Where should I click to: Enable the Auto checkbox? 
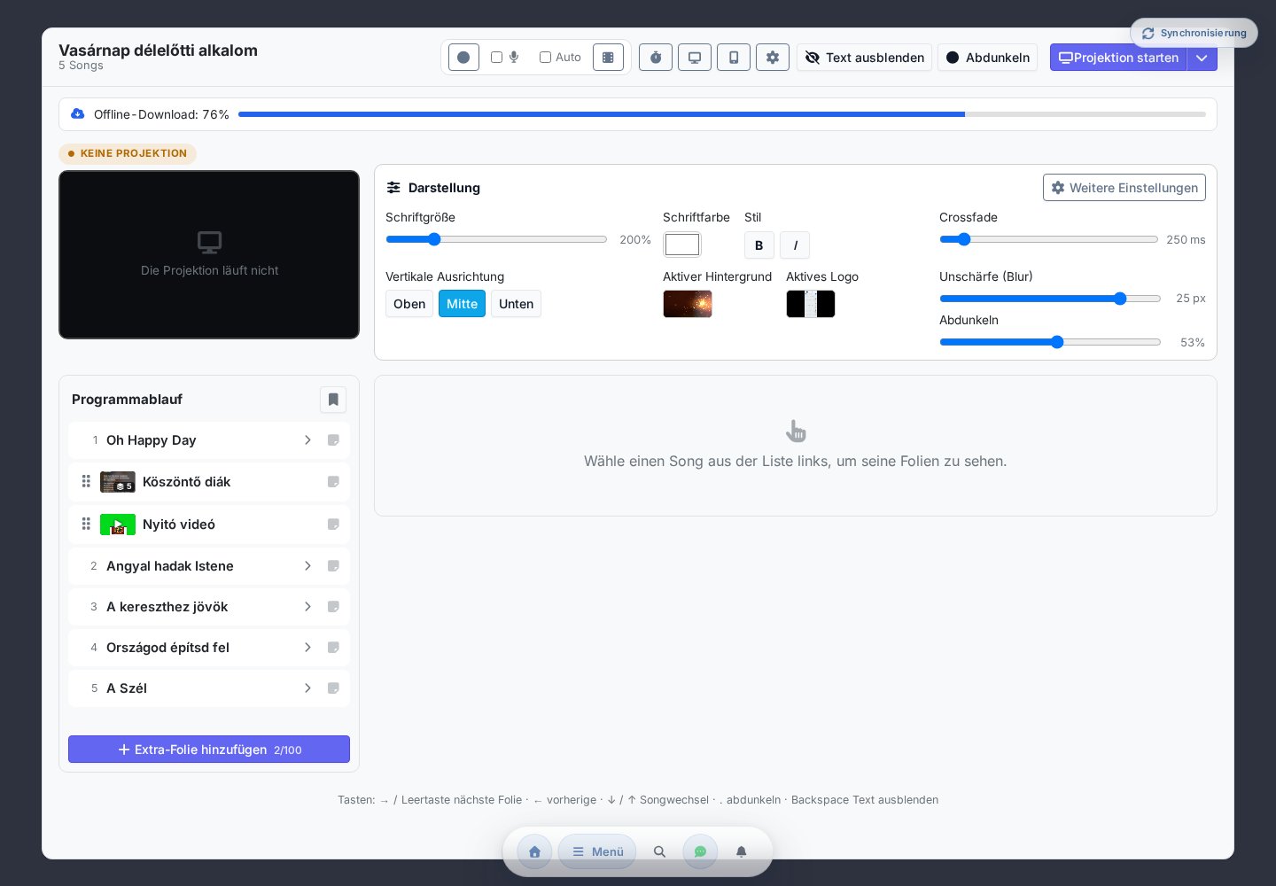tap(545, 57)
